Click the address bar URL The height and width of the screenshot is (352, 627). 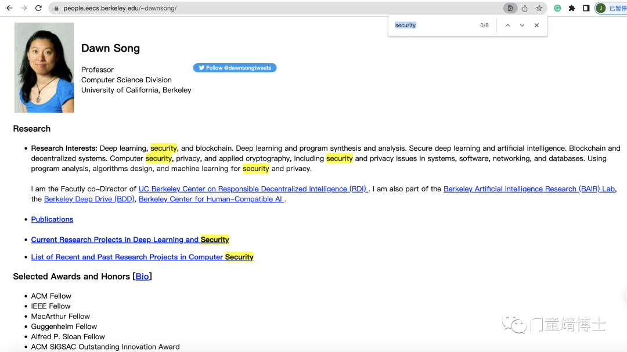[120, 8]
